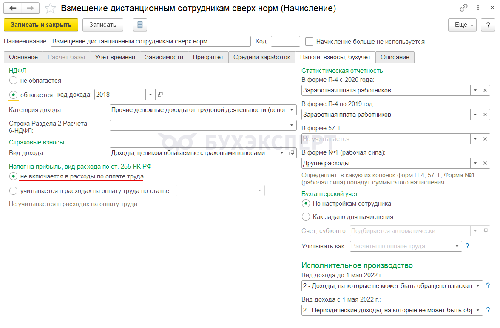
Task: Expand Вид дохода с 1 мая 2022 dropdown
Action: [478, 310]
